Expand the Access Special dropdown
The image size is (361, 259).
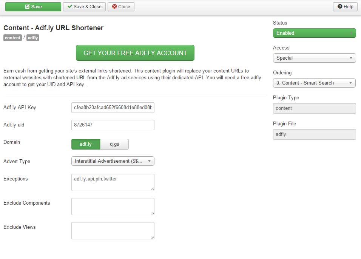click(x=314, y=58)
